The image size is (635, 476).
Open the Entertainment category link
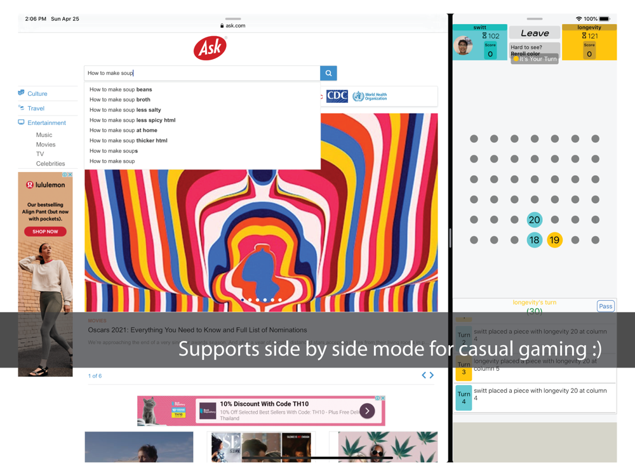[x=46, y=122]
